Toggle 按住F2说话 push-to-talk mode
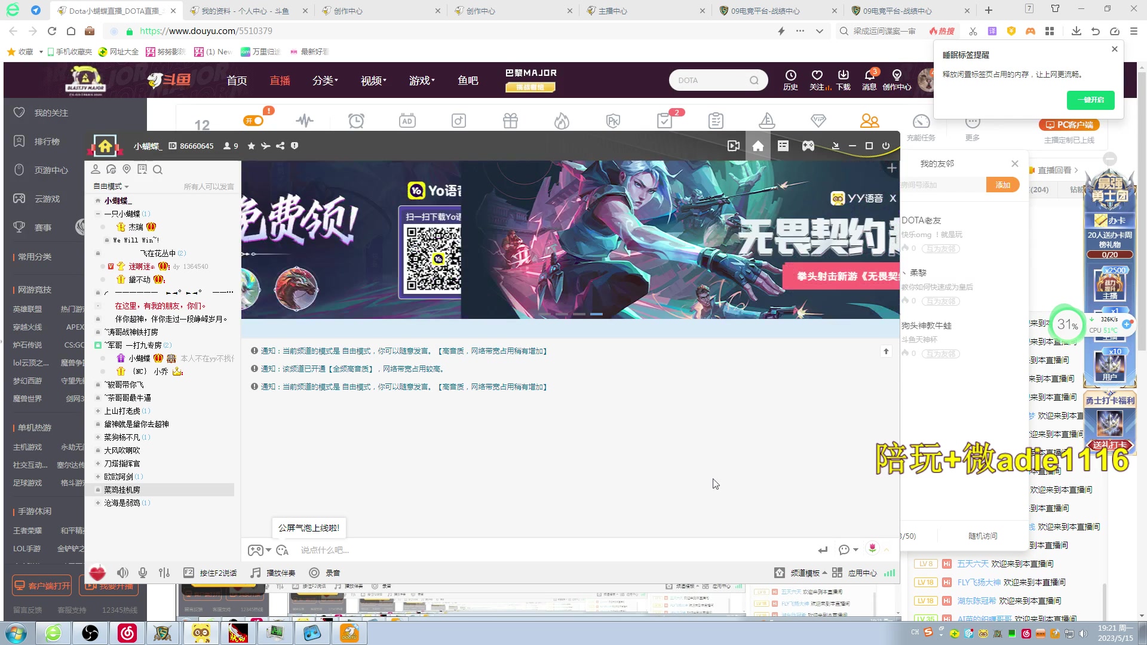1147x645 pixels. point(210,573)
